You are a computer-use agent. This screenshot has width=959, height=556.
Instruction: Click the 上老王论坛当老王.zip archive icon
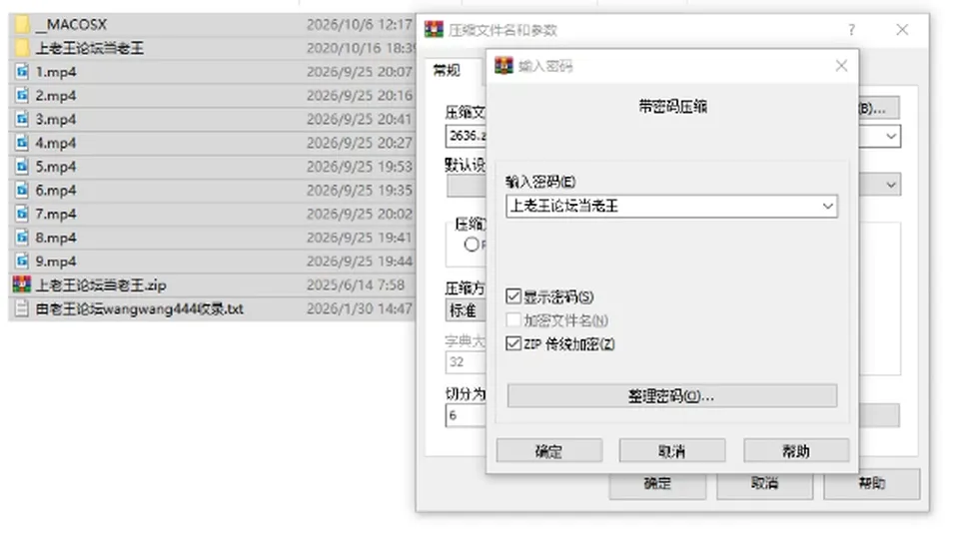(x=22, y=284)
